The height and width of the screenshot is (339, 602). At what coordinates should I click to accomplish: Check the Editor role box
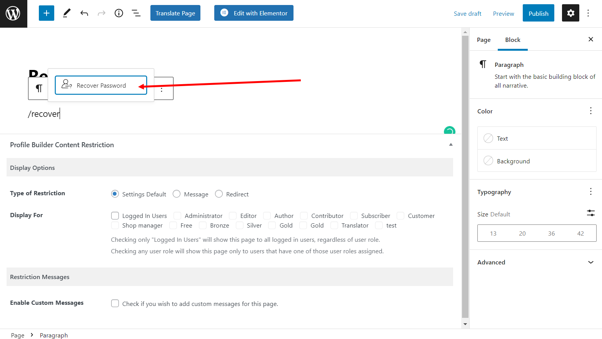click(x=233, y=215)
